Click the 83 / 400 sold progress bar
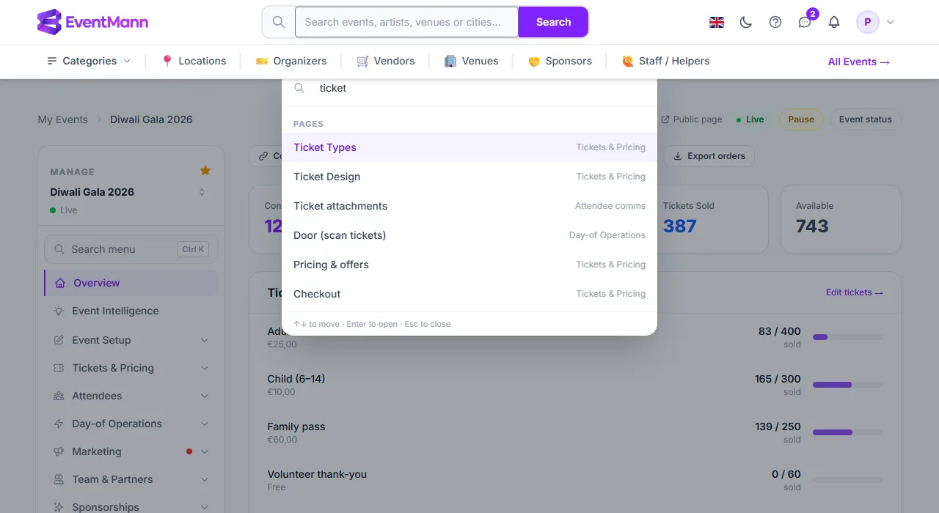Screen dimensions: 939x513 tap(848, 337)
